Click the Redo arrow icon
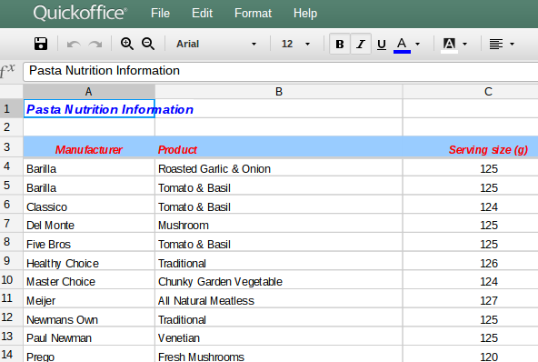 coord(95,44)
